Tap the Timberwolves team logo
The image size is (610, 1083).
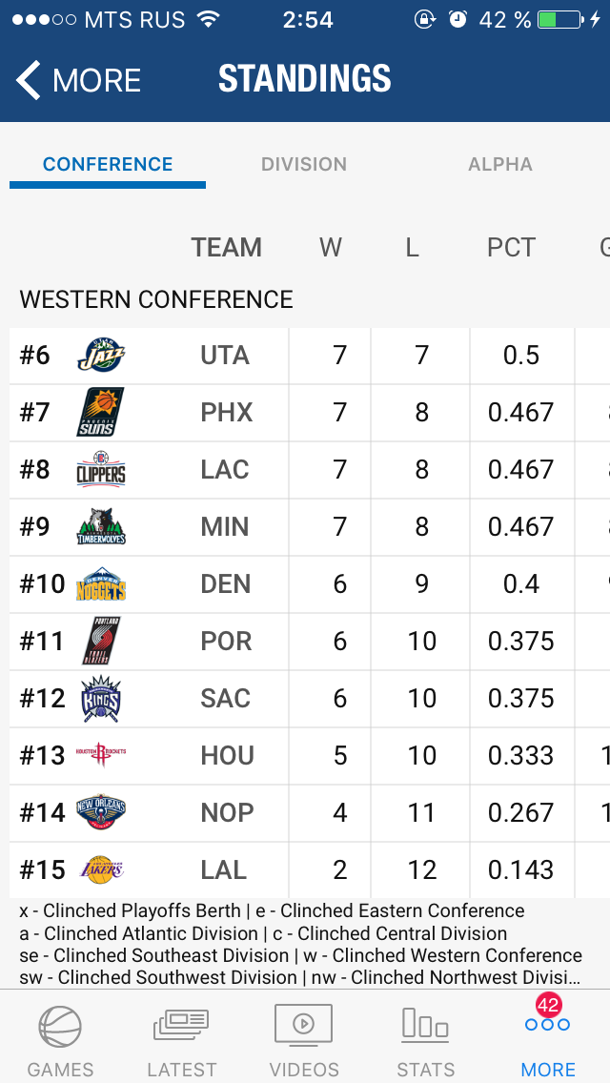[101, 527]
